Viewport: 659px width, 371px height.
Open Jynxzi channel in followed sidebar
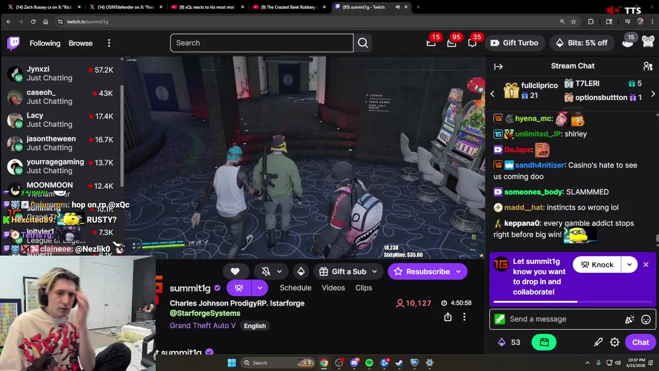click(62, 73)
